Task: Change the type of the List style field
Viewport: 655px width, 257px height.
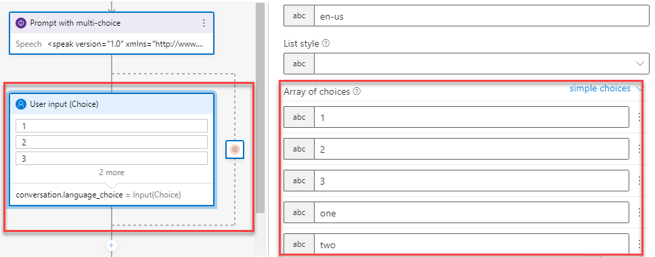Action: tap(299, 64)
